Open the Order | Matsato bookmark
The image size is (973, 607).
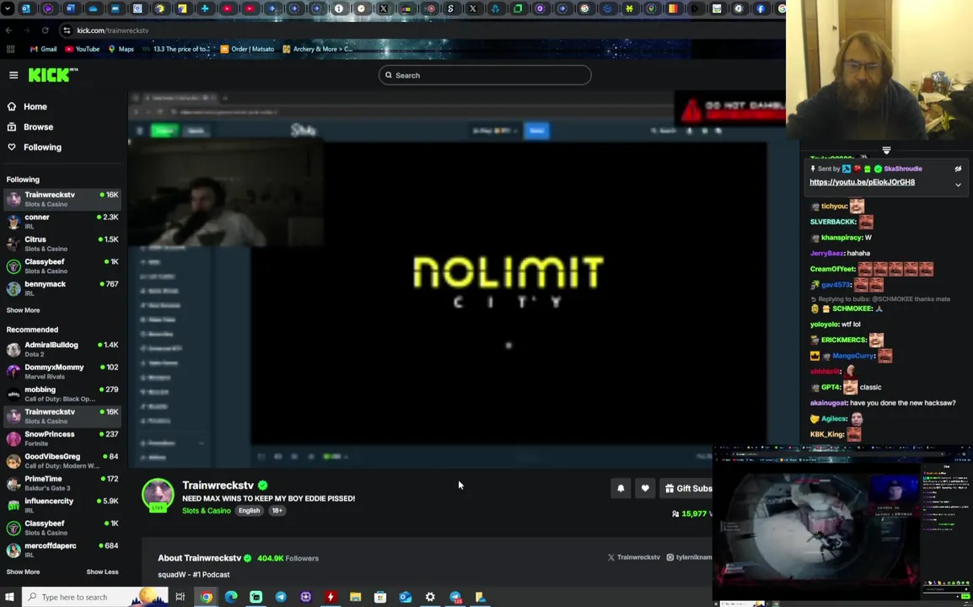[247, 49]
